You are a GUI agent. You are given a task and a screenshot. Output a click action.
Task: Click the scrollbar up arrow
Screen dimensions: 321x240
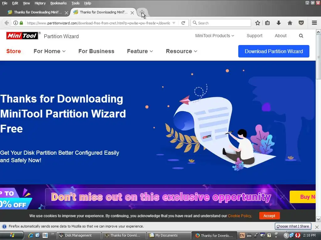coord(318,32)
